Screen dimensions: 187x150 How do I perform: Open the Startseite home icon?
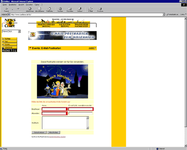click(49, 10)
